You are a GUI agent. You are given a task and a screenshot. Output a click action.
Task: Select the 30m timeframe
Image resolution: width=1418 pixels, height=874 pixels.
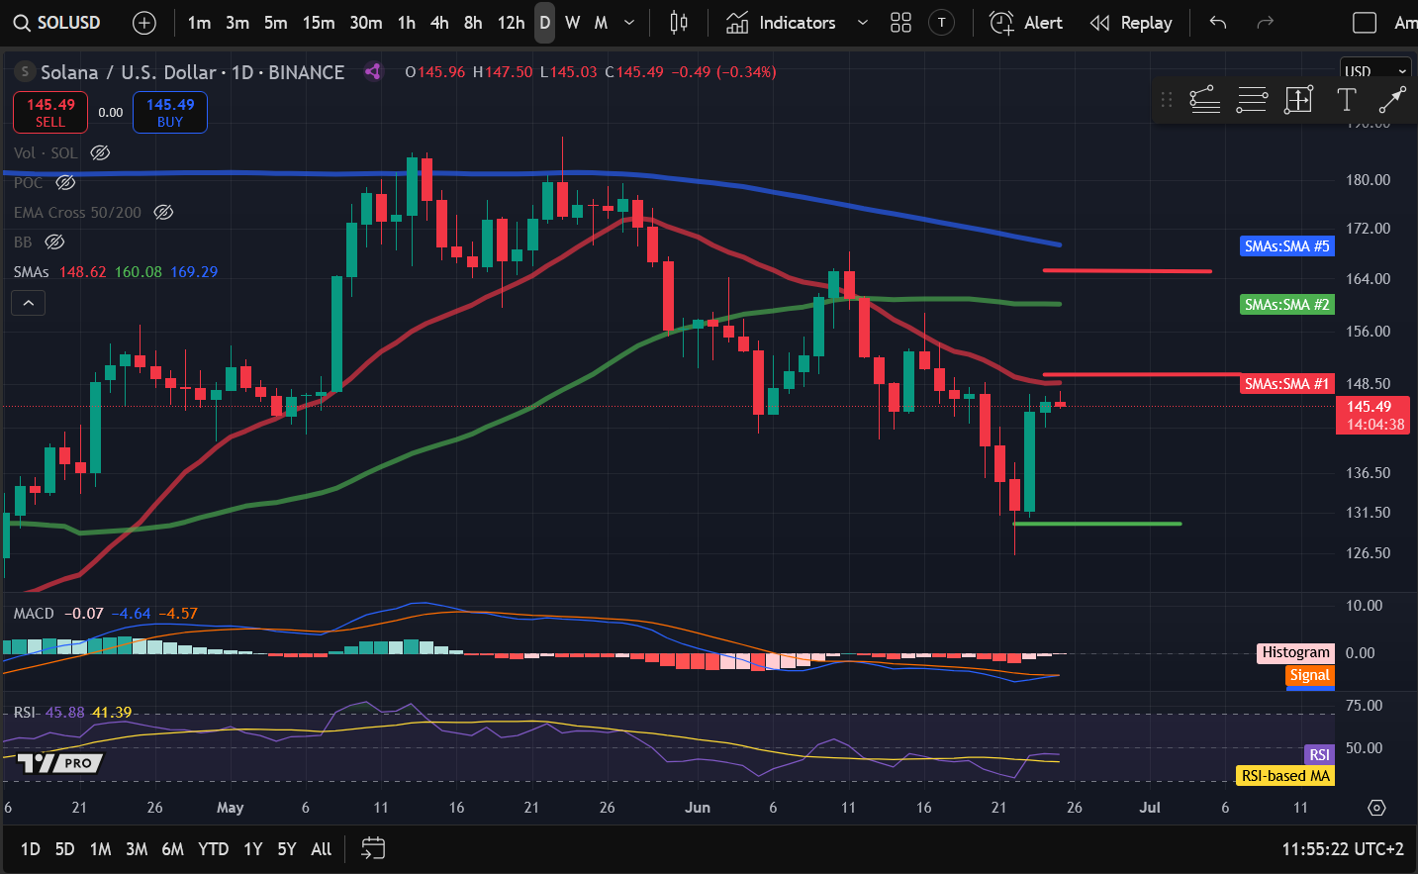click(x=366, y=23)
